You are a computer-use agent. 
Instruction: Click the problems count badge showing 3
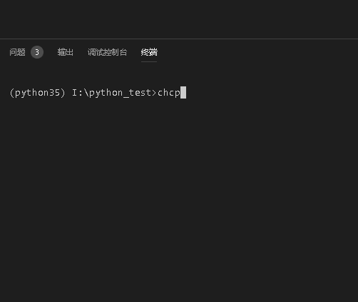coord(37,52)
